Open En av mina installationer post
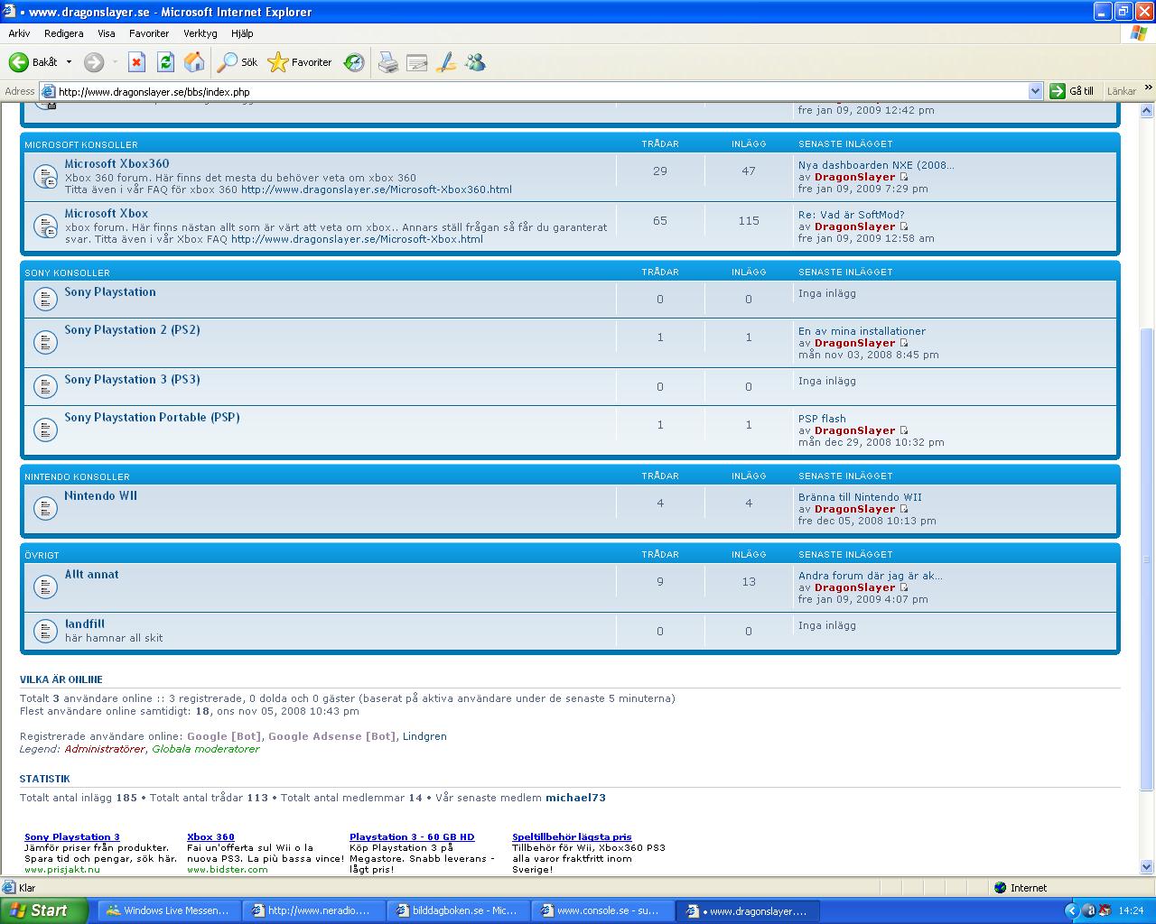This screenshot has width=1156, height=924. click(x=862, y=331)
